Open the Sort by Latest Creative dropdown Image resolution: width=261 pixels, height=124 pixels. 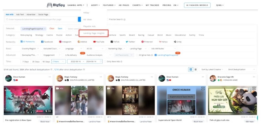click(212, 70)
